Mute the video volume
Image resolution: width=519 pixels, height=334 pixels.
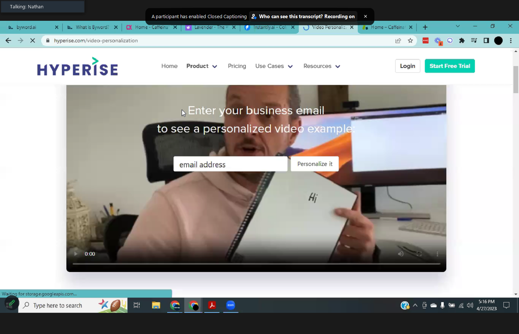tap(401, 254)
